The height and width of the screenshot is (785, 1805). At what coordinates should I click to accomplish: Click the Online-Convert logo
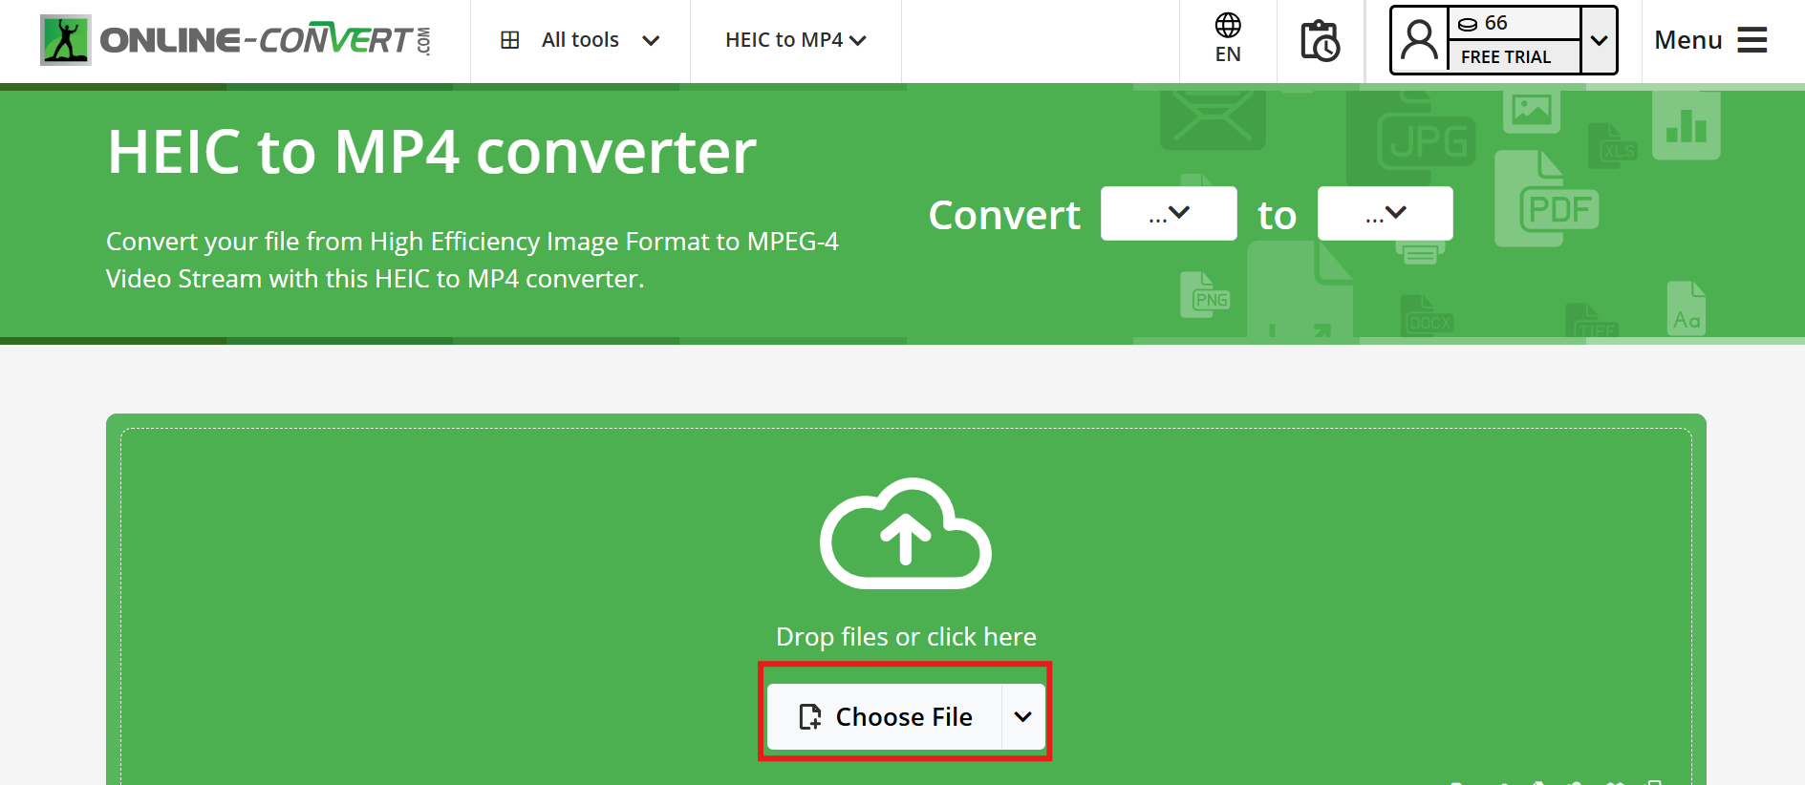[x=235, y=40]
